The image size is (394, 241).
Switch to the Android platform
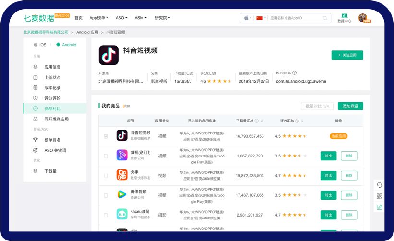pos(66,45)
